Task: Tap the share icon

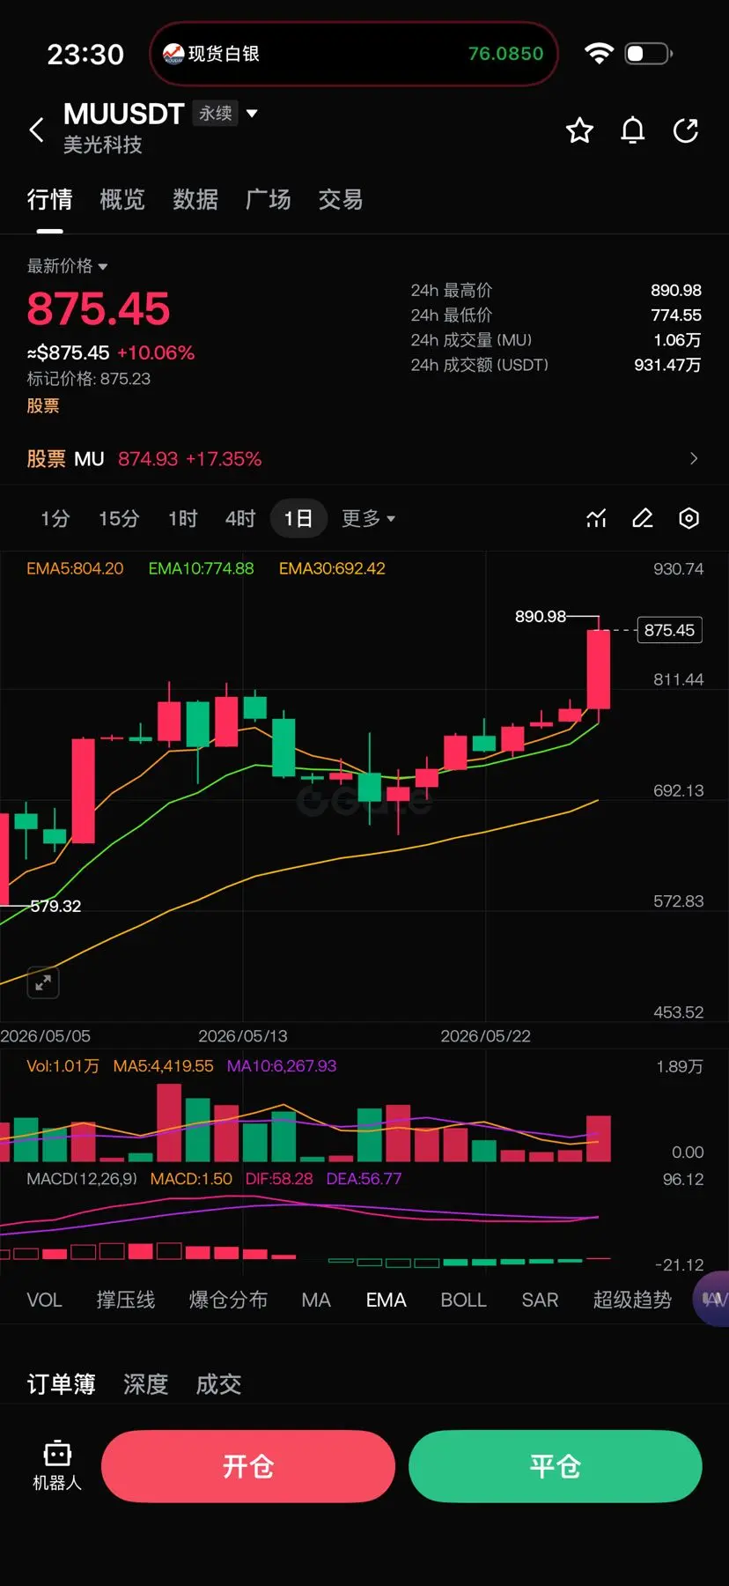Action: 686,130
